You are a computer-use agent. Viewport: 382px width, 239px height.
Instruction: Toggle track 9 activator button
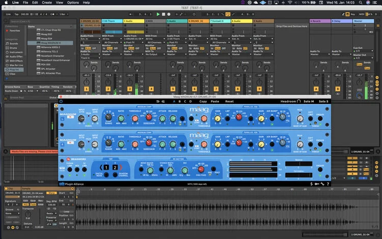coord(259,89)
